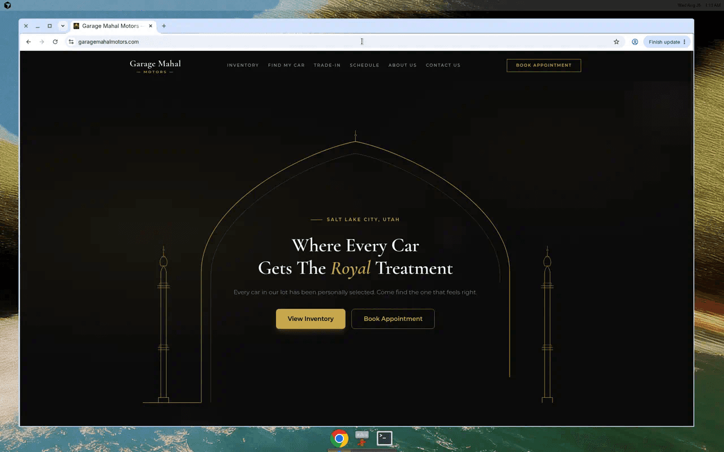The image size is (724, 452).
Task: Select the Garage Mahal Motors browser tab
Action: (113, 26)
